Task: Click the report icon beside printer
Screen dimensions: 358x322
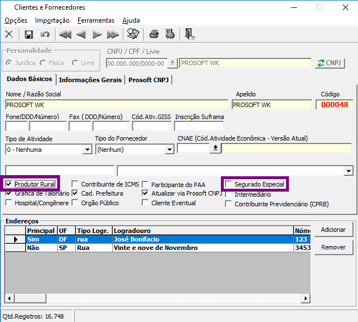Action: click(x=170, y=34)
